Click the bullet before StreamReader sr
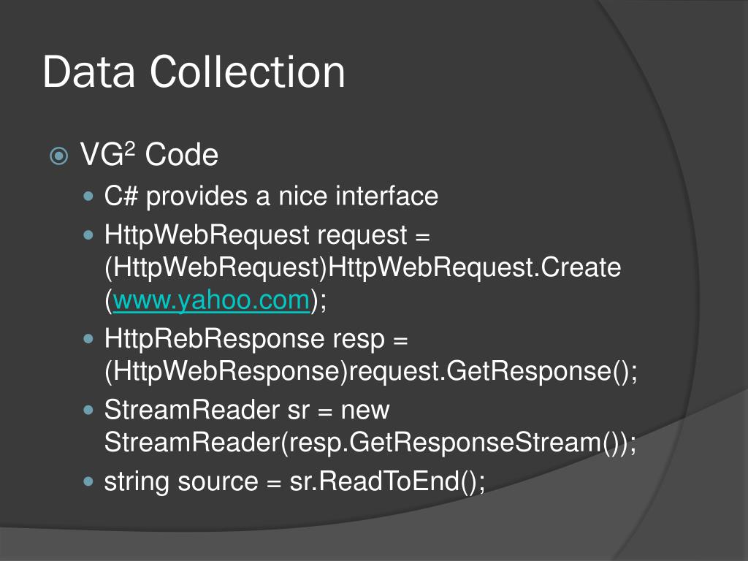The width and height of the screenshot is (748, 561). point(88,411)
